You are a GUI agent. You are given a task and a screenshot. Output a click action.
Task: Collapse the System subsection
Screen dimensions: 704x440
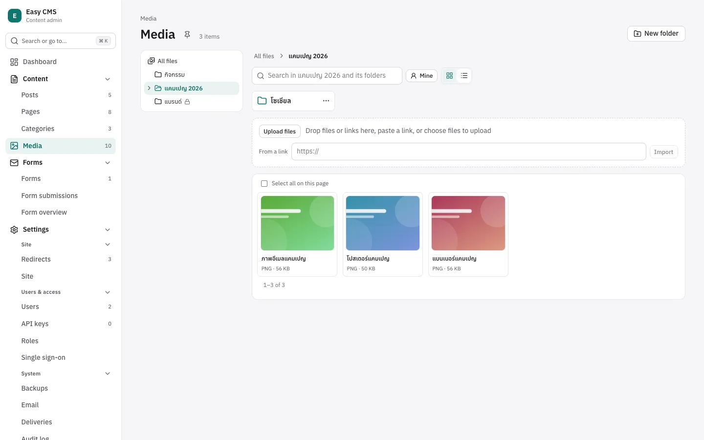pos(108,374)
